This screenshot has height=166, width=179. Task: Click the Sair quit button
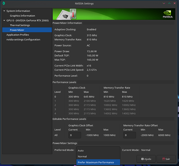pyautogui.click(x=166, y=159)
